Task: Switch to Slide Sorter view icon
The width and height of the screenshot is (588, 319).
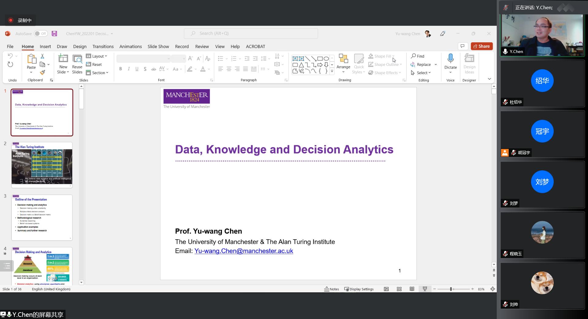Action: pos(399,289)
